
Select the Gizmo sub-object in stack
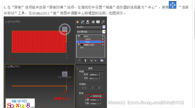[88, 39]
